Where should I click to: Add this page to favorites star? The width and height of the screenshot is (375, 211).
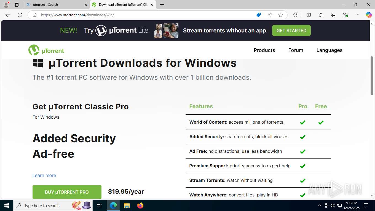[x=281, y=15]
